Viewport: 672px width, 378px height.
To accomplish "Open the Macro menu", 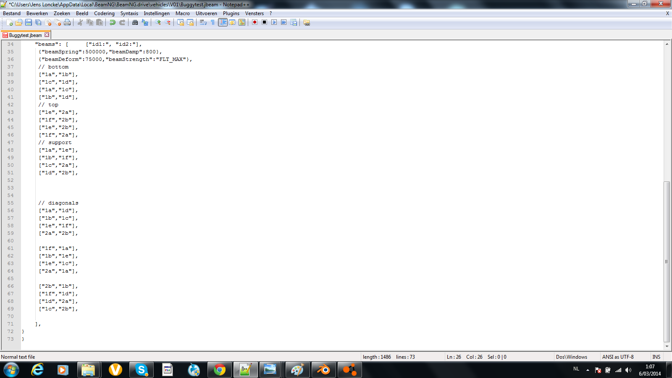I will pos(183,13).
